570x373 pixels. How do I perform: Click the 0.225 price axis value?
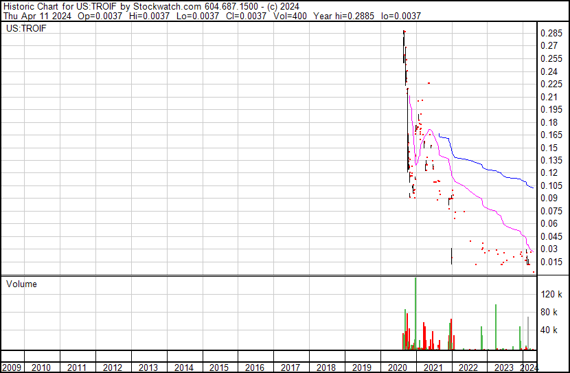click(551, 84)
